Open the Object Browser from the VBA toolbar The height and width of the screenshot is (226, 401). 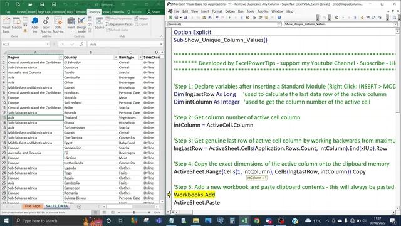[266, 18]
